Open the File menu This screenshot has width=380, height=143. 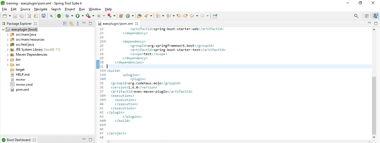point(4,9)
